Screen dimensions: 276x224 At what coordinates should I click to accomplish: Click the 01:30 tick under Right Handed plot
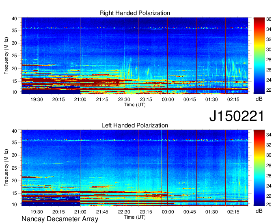point(211,99)
